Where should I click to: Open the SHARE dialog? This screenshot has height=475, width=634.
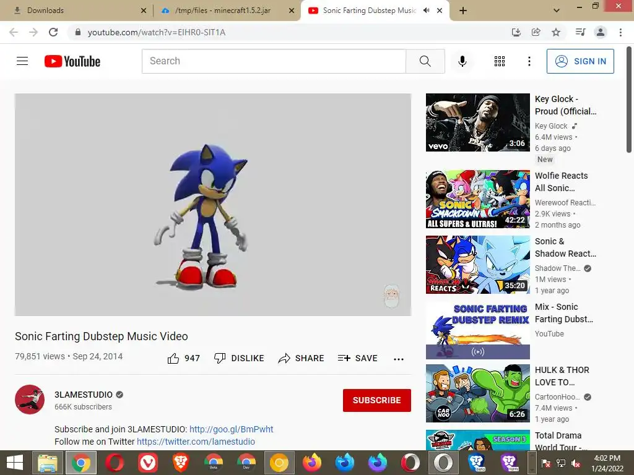pos(301,358)
